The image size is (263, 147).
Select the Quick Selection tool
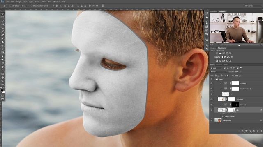[x=2, y=24]
